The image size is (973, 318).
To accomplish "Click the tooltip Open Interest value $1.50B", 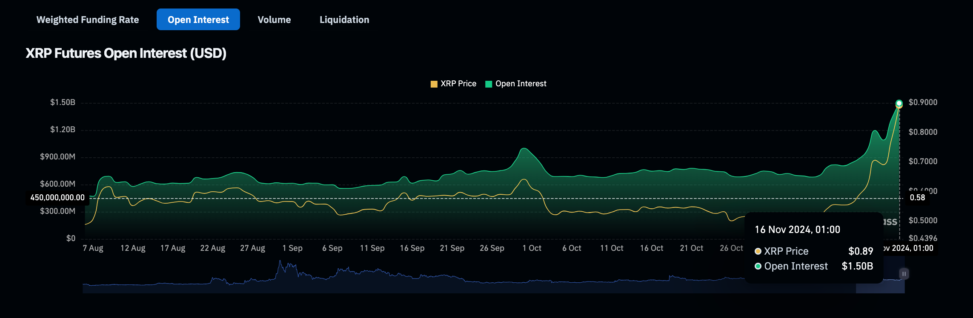I will [x=857, y=266].
